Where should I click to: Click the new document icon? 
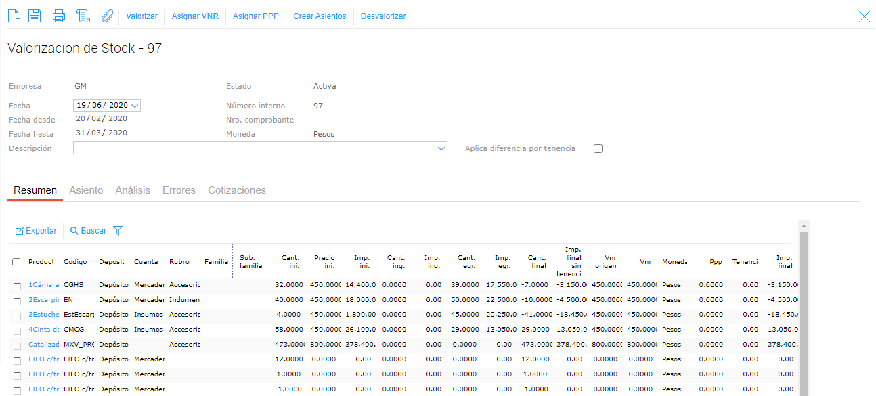[14, 16]
